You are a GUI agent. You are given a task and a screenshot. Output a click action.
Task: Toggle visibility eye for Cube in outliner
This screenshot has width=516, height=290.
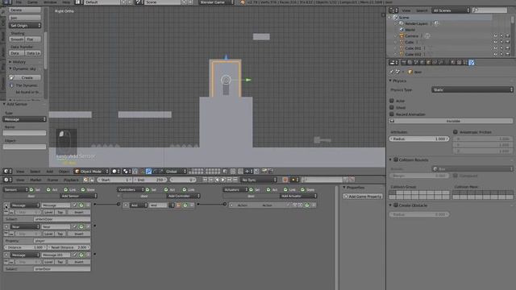495,42
